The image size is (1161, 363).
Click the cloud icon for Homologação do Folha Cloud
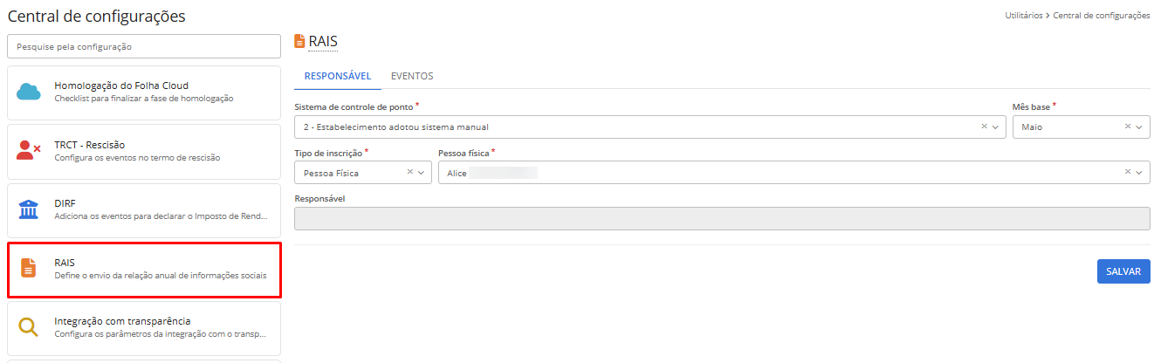[30, 92]
